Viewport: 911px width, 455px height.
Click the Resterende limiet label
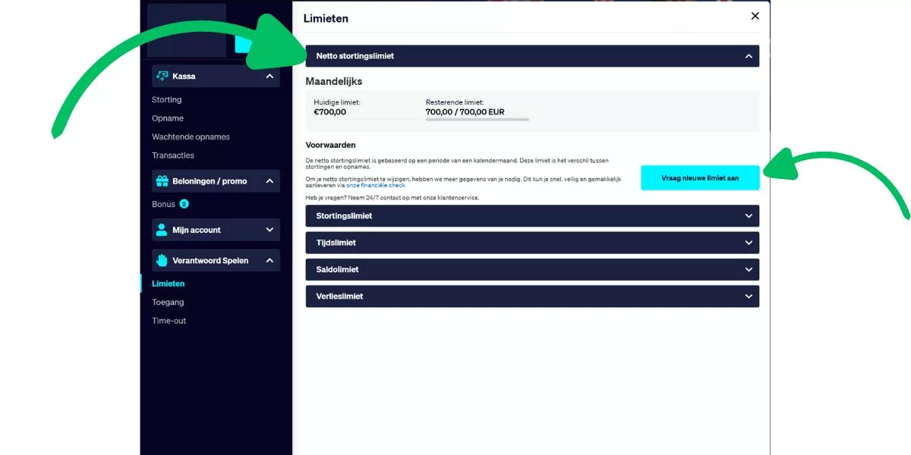[x=455, y=102]
